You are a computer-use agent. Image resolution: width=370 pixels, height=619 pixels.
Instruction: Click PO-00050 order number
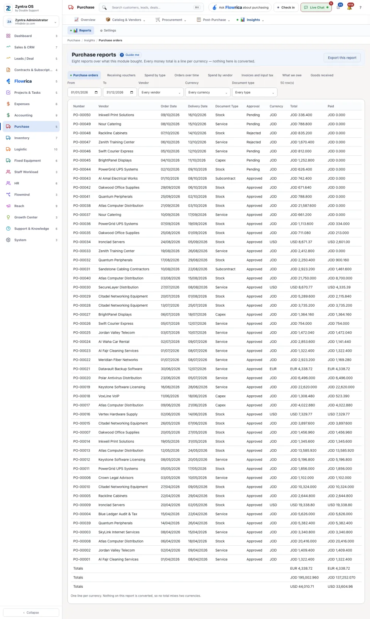coord(82,115)
